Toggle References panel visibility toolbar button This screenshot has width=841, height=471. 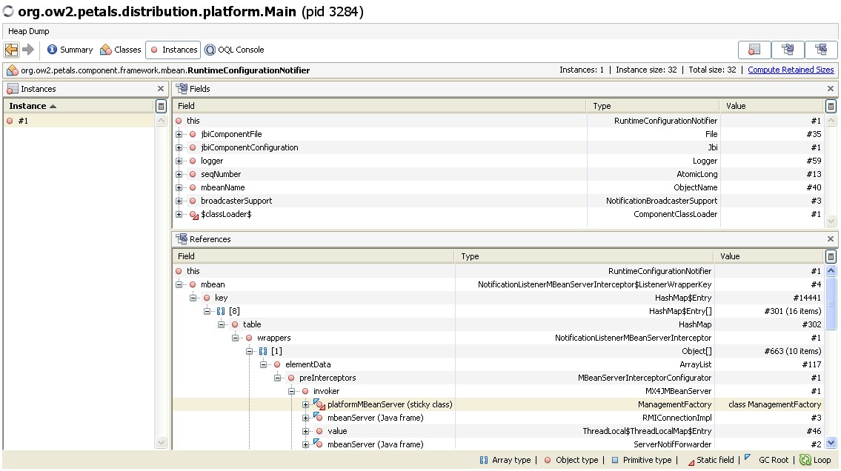pyautogui.click(x=821, y=50)
